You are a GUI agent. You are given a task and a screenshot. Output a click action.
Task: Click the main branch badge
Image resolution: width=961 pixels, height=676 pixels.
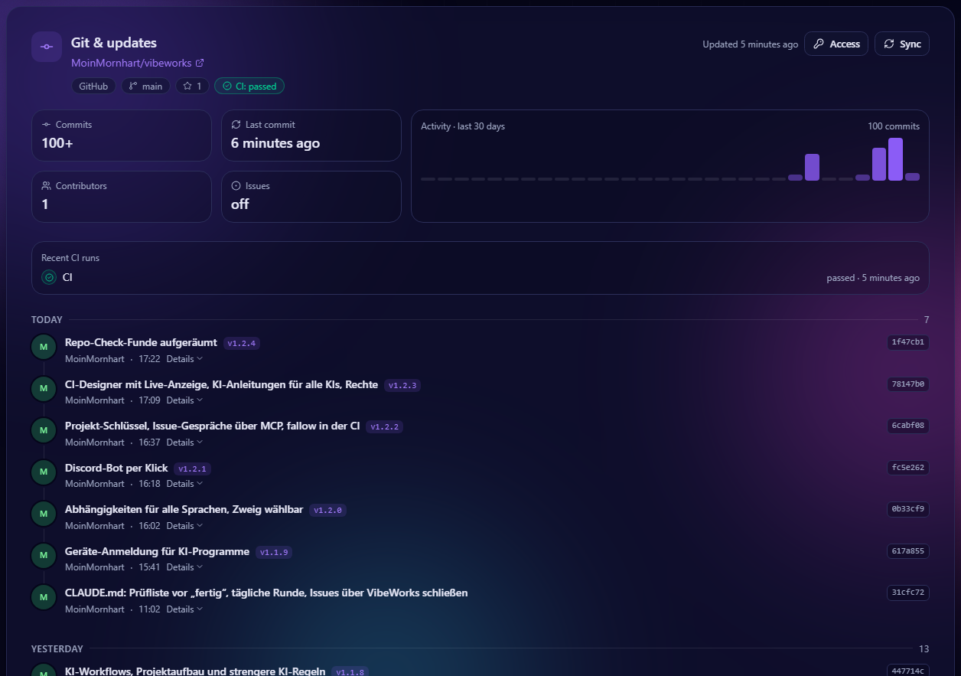[145, 86]
